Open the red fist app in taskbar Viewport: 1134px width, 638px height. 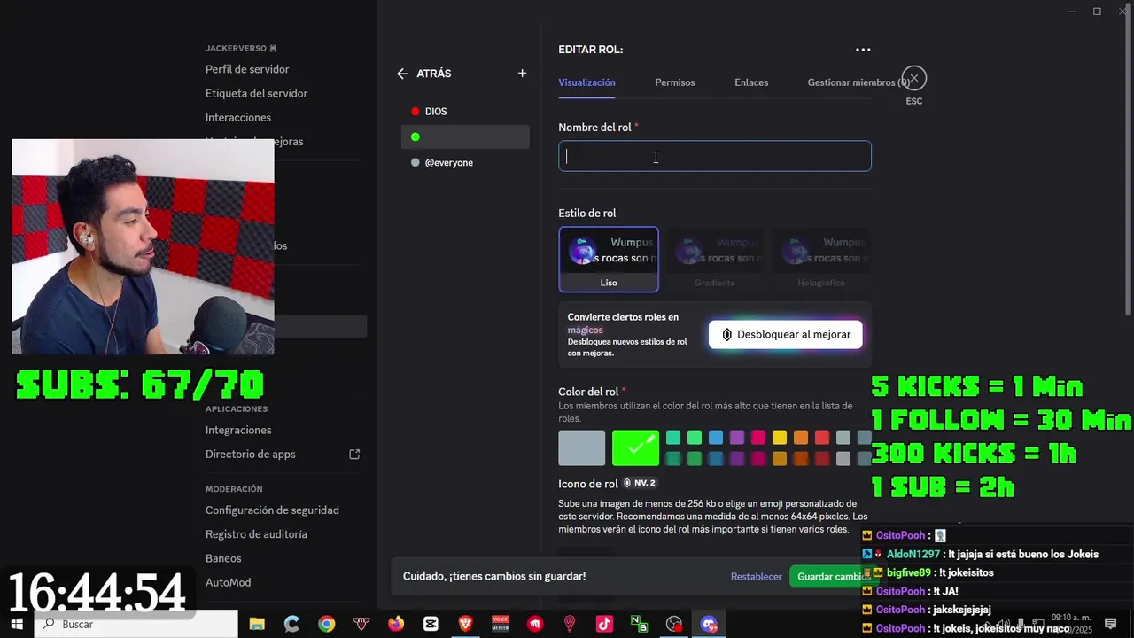click(x=535, y=624)
